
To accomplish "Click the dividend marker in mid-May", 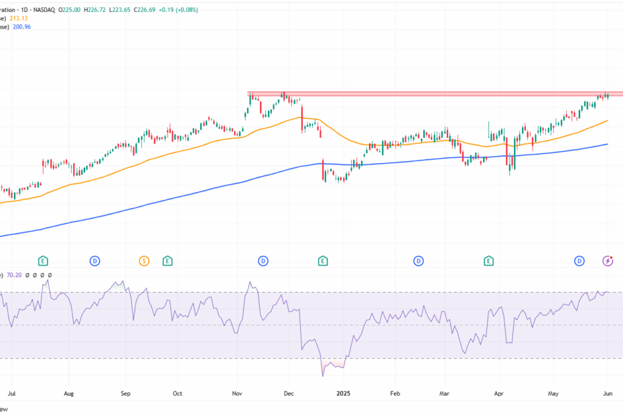I will click(x=579, y=260).
